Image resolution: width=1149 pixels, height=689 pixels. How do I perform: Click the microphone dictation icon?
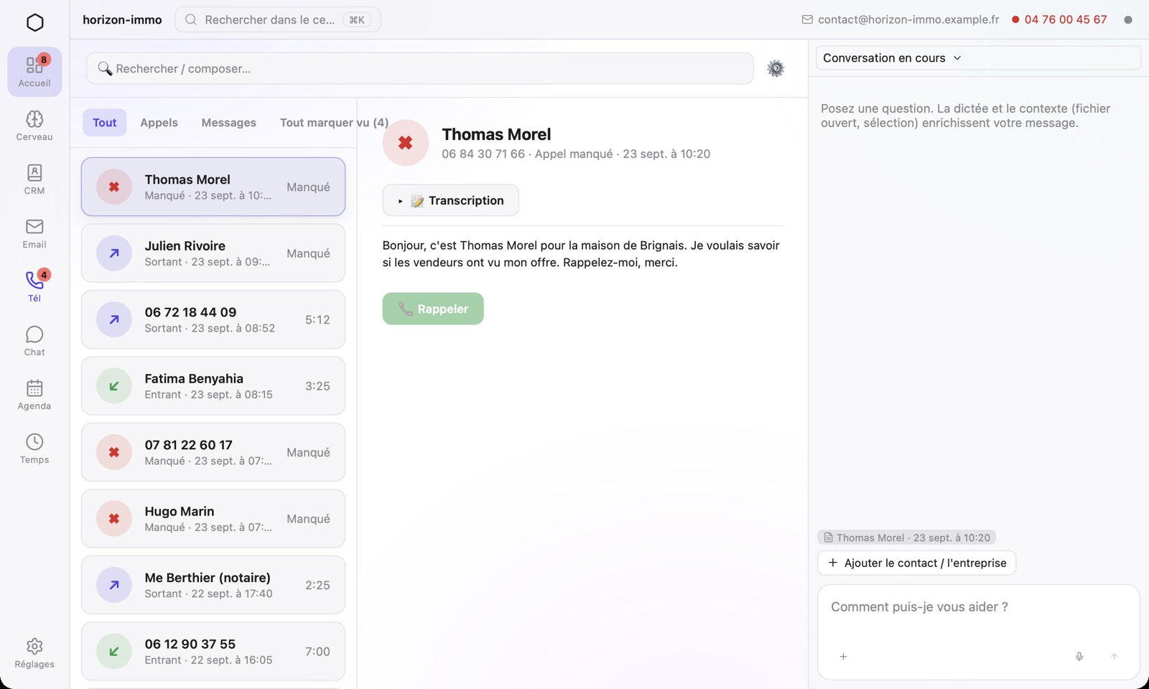[1079, 657]
